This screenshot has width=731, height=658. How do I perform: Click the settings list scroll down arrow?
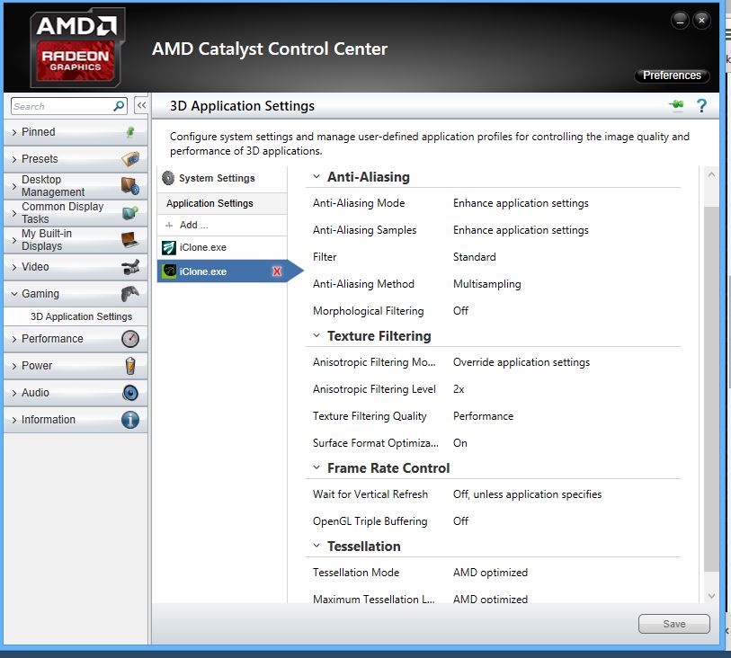pyautogui.click(x=711, y=596)
